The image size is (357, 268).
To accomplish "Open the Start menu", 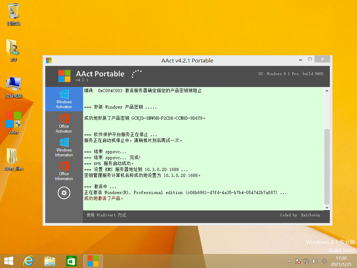I will click(x=8, y=261).
